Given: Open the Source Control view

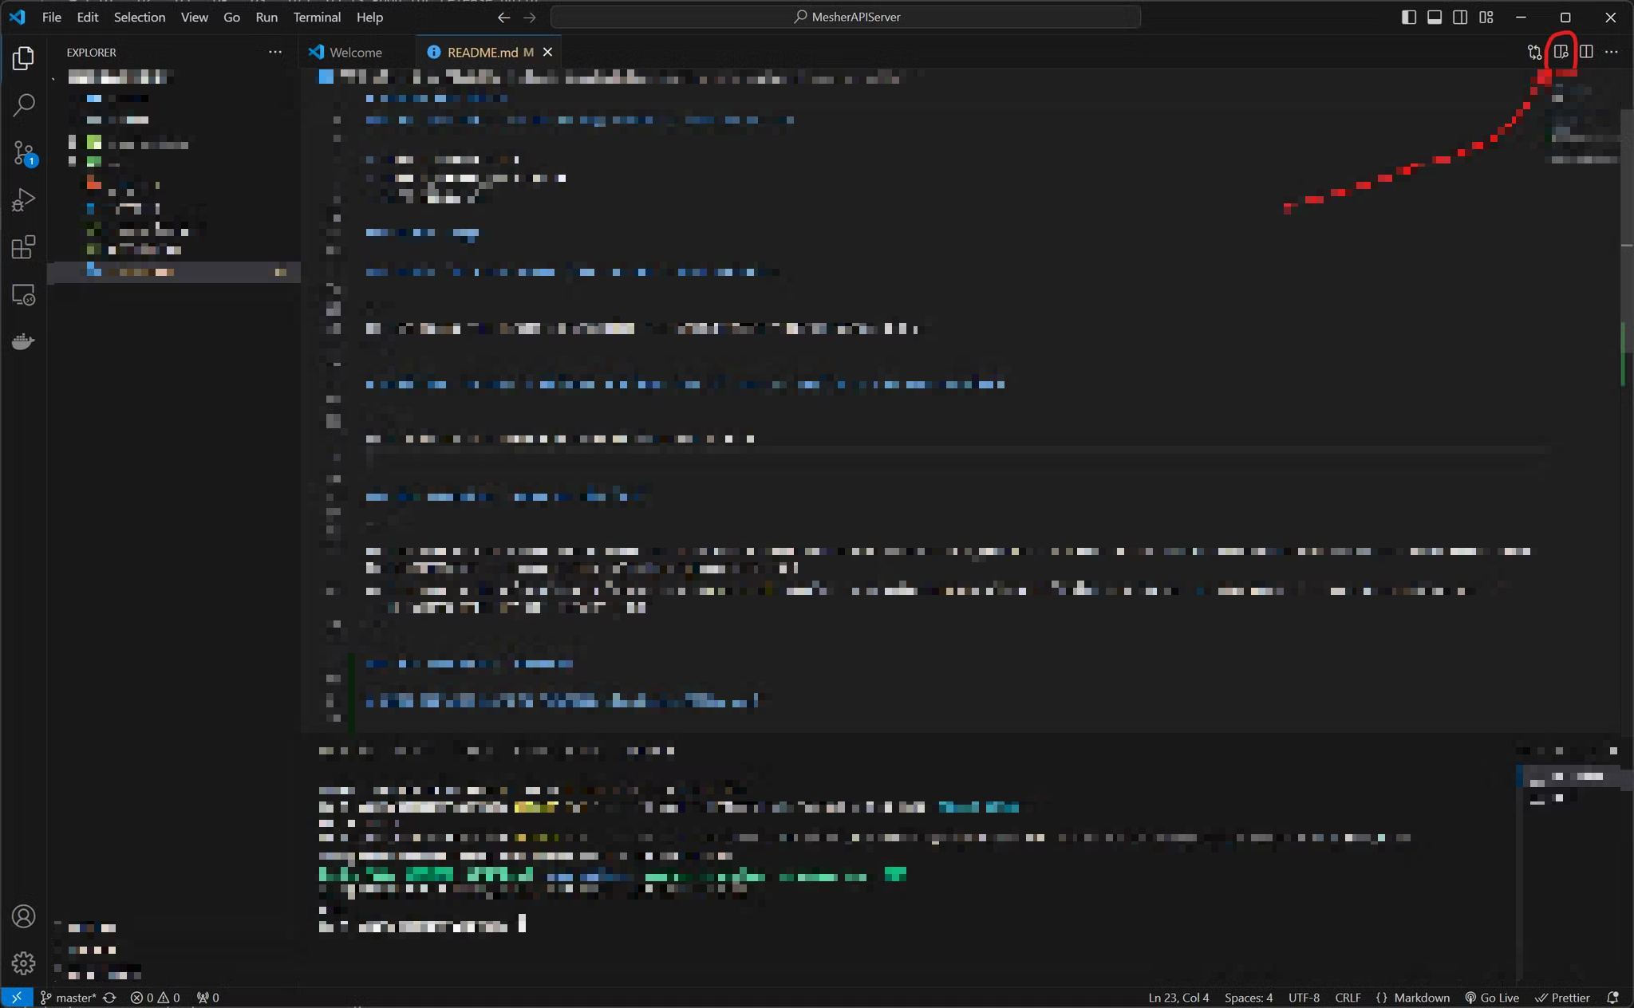Looking at the screenshot, I should [x=24, y=152].
